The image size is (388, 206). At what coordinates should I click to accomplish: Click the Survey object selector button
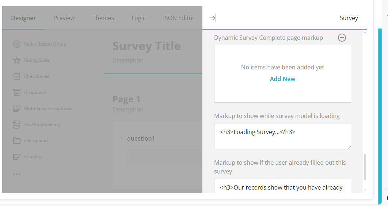pyautogui.click(x=349, y=18)
